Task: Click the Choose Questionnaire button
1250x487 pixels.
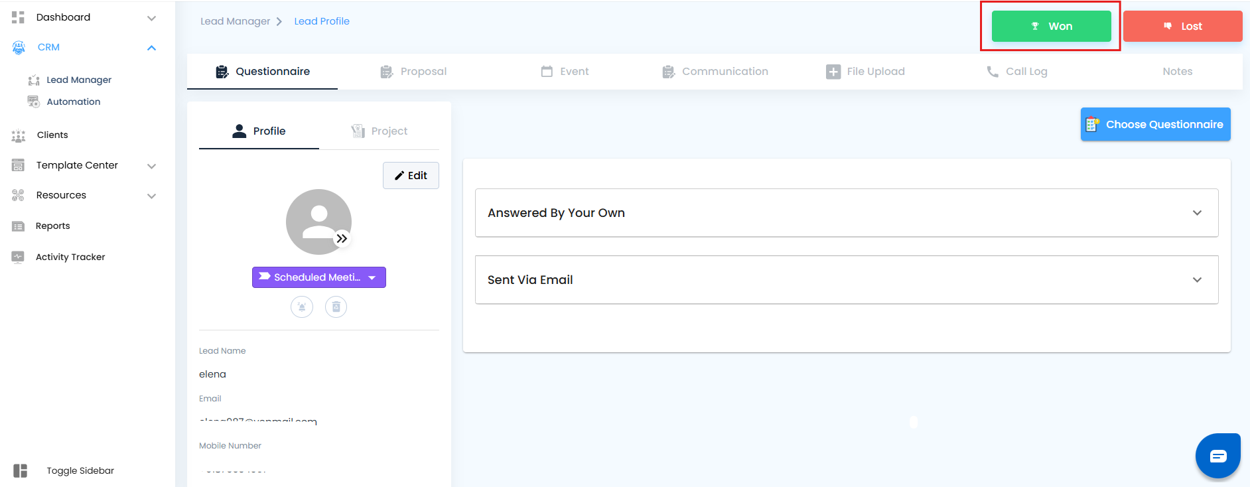Action: tap(1155, 124)
